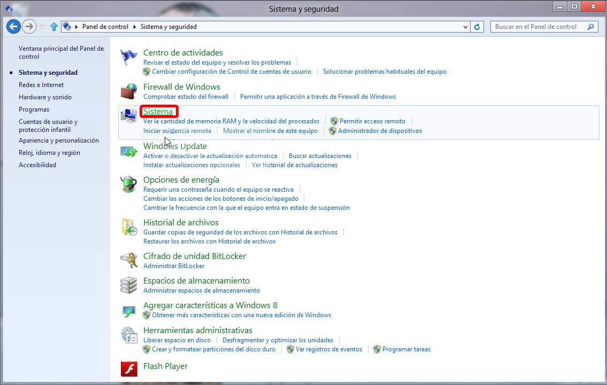Open Programas category in sidebar
Viewport: 607px width, 385px height.
coord(34,109)
